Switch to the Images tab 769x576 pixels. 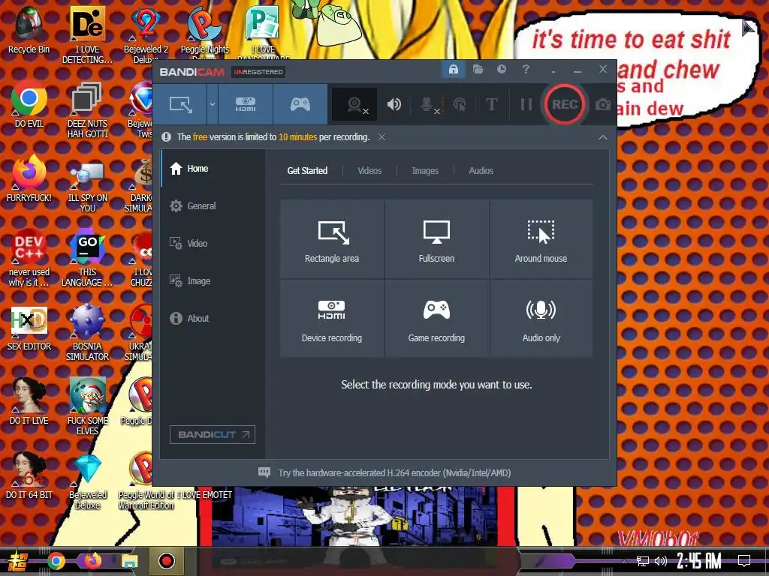(x=425, y=170)
